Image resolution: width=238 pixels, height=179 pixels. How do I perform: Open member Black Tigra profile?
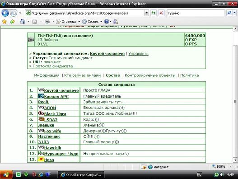[55, 114]
